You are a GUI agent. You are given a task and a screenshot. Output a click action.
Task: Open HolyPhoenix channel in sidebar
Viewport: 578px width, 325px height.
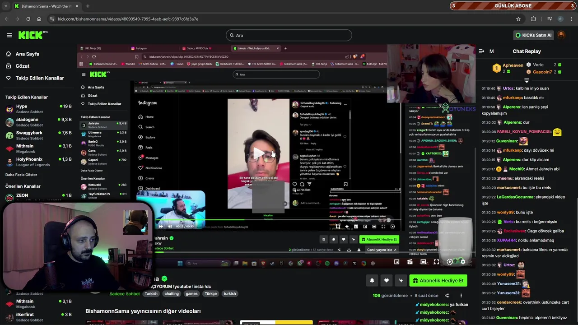[38, 162]
